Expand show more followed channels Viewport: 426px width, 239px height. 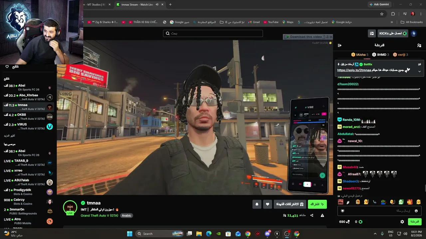pos(9,136)
